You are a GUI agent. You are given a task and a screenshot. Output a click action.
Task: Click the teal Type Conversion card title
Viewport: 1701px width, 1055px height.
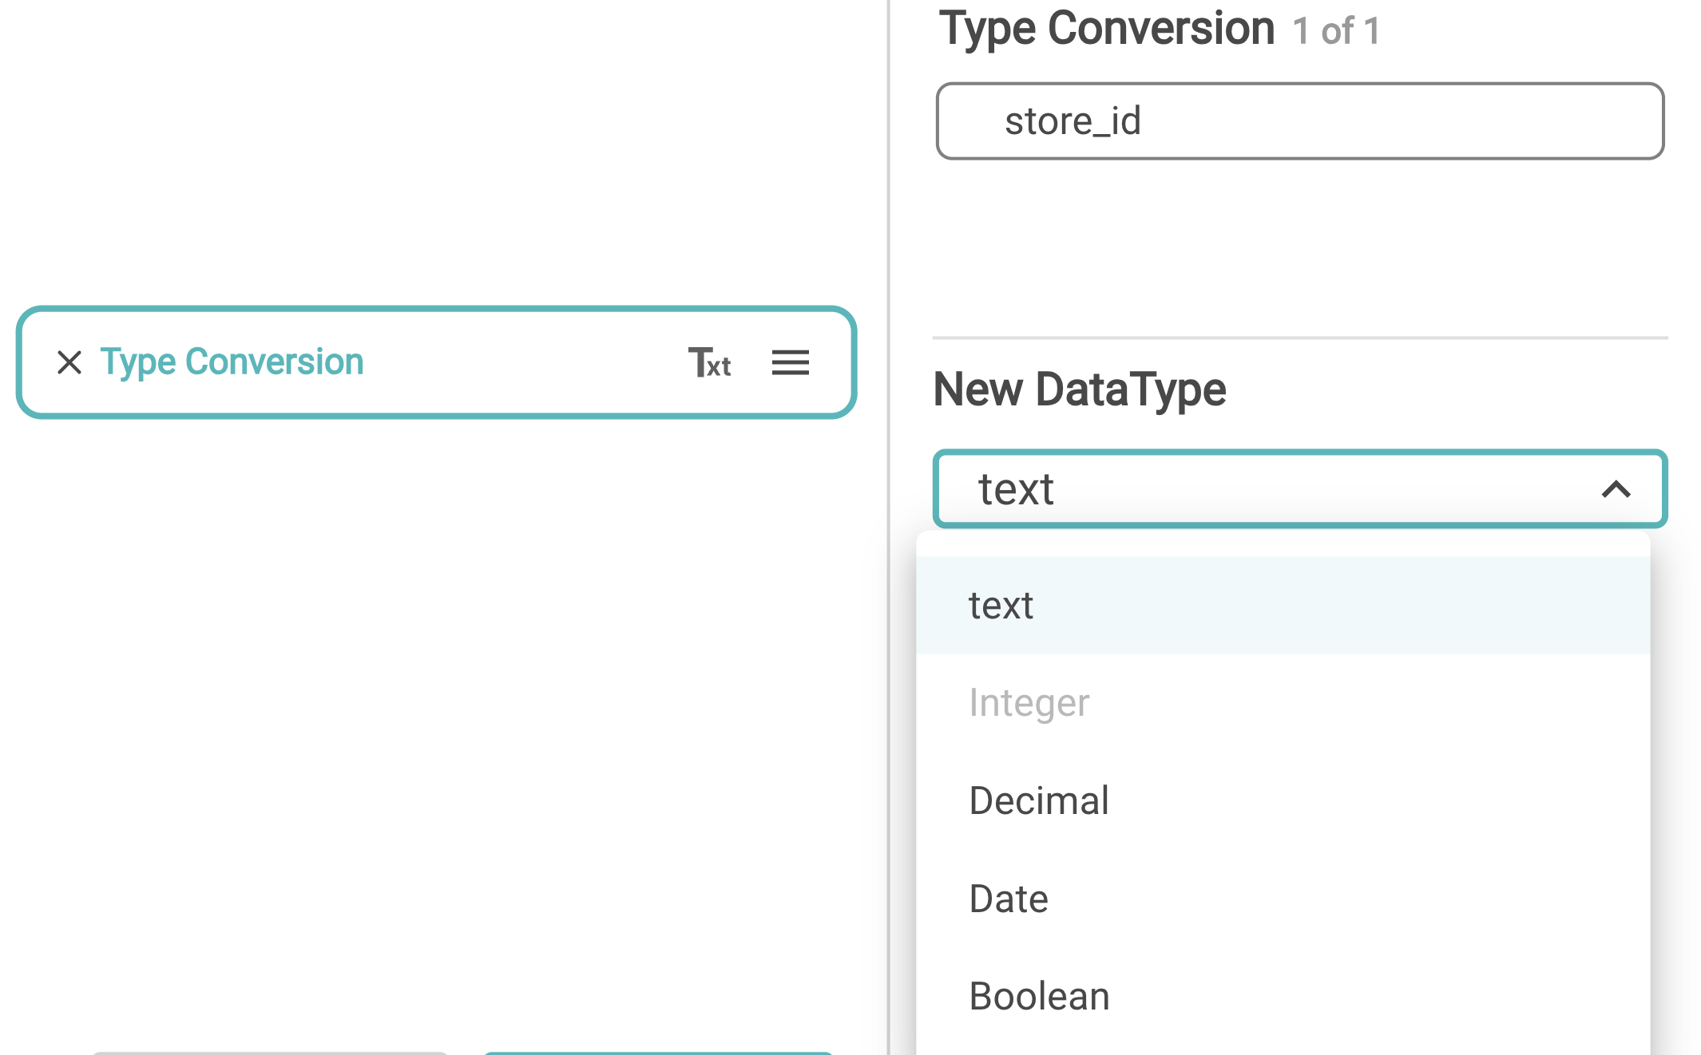tap(232, 362)
